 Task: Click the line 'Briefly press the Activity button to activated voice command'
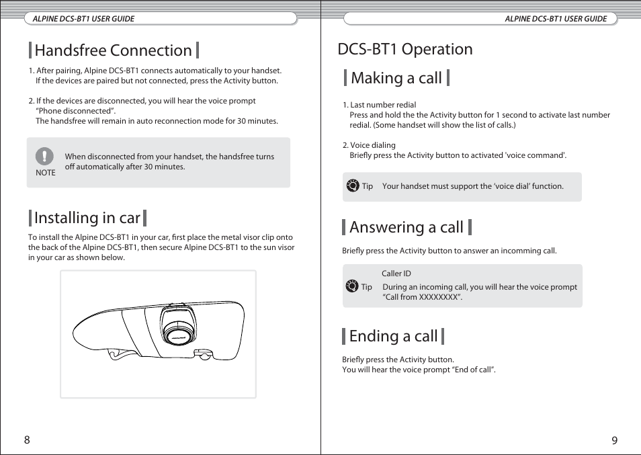tap(458, 155)
